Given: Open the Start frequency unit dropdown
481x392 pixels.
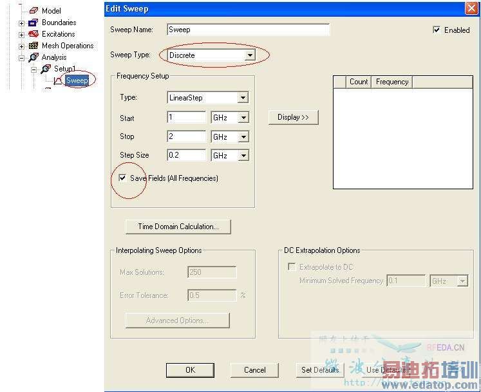Looking at the screenshot, I should [x=243, y=118].
